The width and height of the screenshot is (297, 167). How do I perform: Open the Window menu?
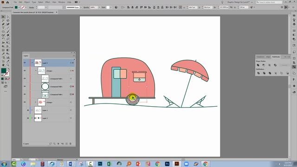[61, 2]
